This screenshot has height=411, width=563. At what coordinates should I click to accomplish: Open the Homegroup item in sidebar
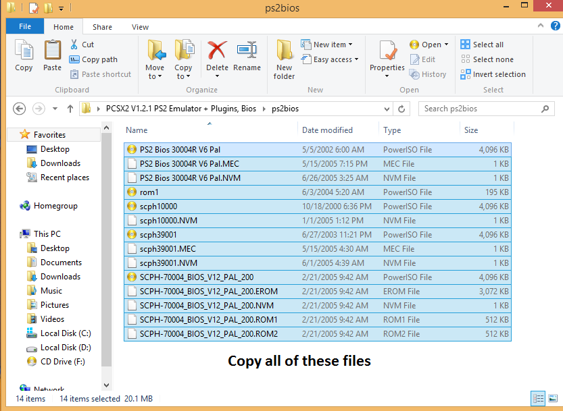pos(49,206)
